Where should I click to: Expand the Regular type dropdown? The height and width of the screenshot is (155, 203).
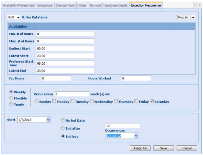[193, 17]
